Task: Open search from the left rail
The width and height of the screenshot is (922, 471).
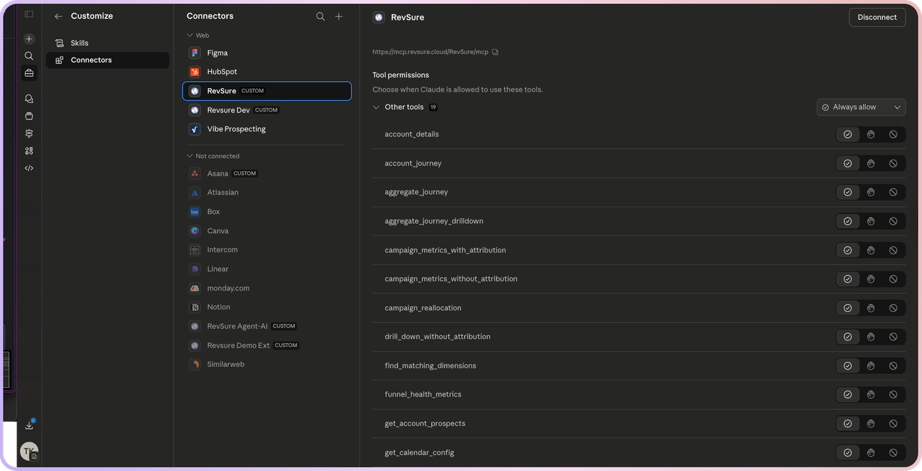Action: (29, 56)
